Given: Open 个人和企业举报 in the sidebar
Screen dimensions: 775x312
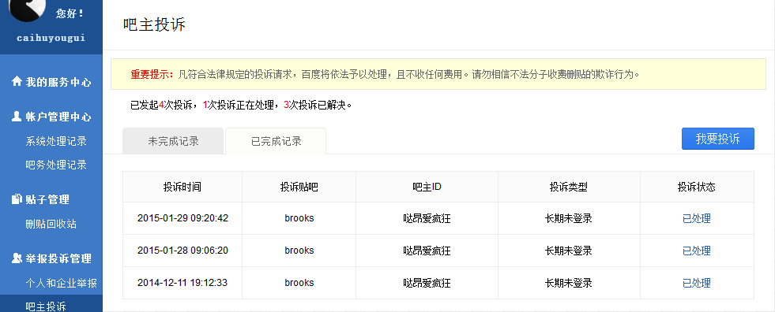Looking at the screenshot, I should click(62, 283).
